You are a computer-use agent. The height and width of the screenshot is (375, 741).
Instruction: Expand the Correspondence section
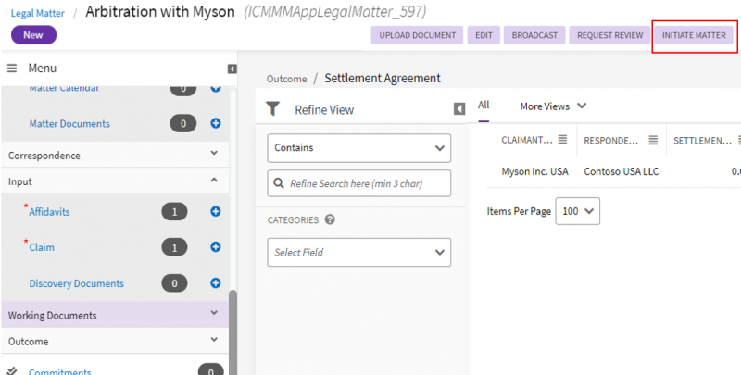point(214,153)
